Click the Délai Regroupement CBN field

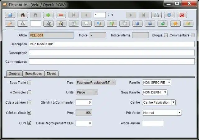pos(84,123)
